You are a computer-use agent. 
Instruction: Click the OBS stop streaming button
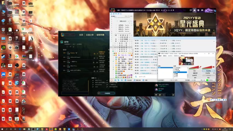[x=209, y=71]
